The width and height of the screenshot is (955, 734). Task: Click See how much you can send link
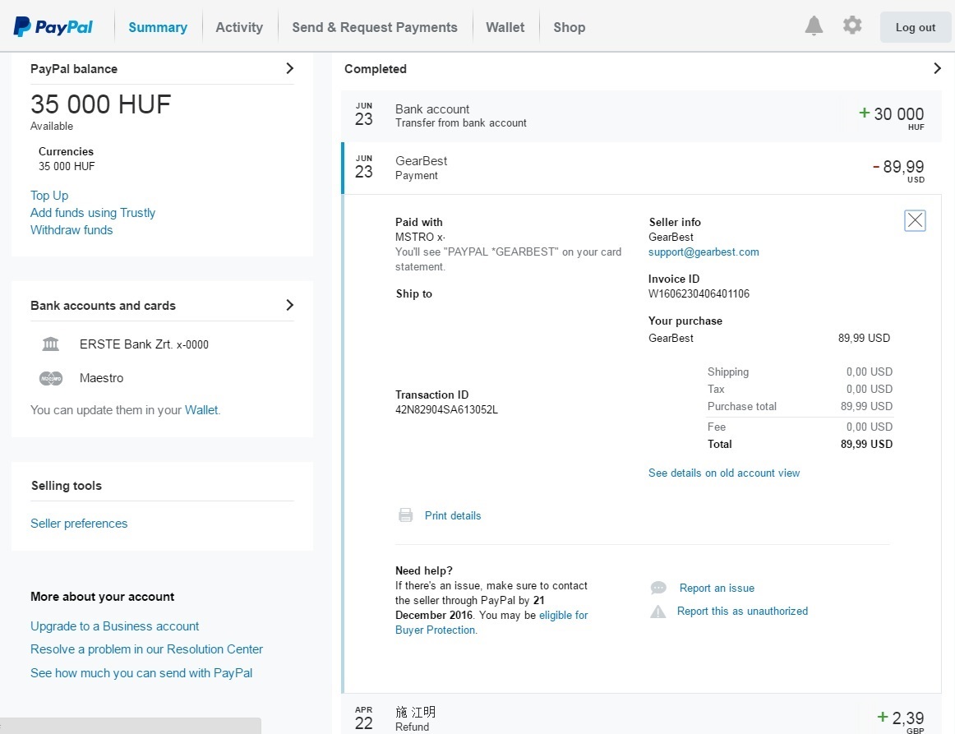pyautogui.click(x=141, y=673)
